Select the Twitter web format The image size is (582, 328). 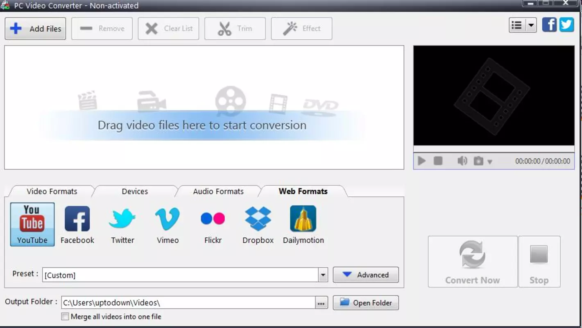(122, 225)
